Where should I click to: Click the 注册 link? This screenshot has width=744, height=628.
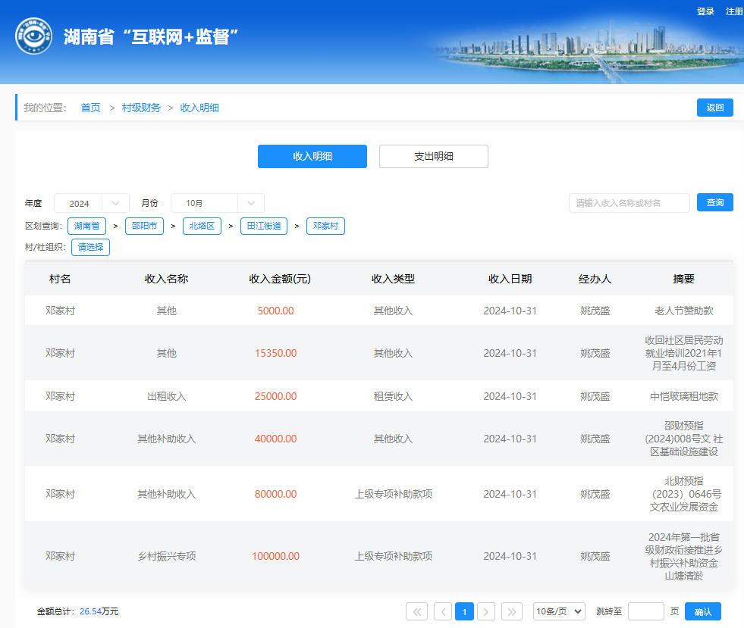click(x=734, y=11)
